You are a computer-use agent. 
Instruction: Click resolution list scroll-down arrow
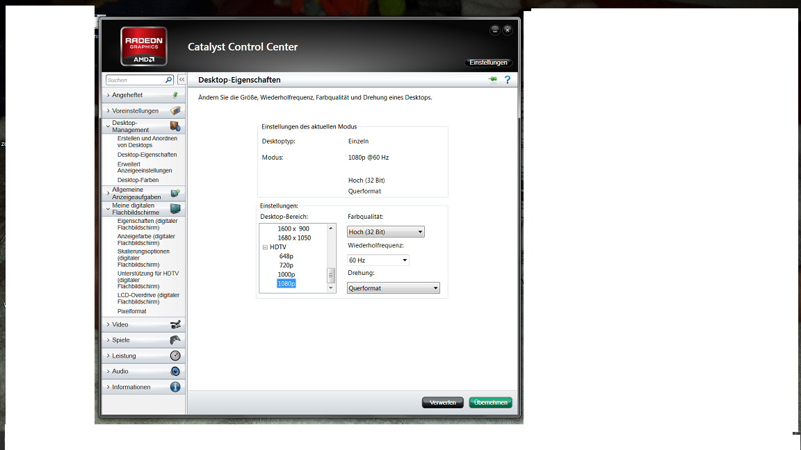tap(331, 288)
